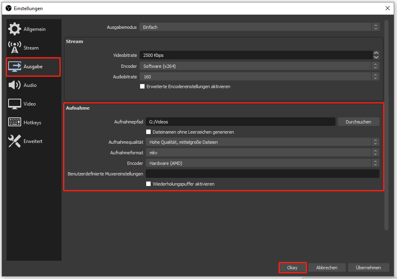Viewport: 397px width, 279px height.
Task: Close the Einstellungen window
Action: tap(387, 8)
